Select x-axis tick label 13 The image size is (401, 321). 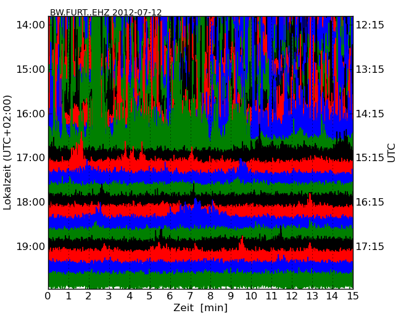click(312, 296)
